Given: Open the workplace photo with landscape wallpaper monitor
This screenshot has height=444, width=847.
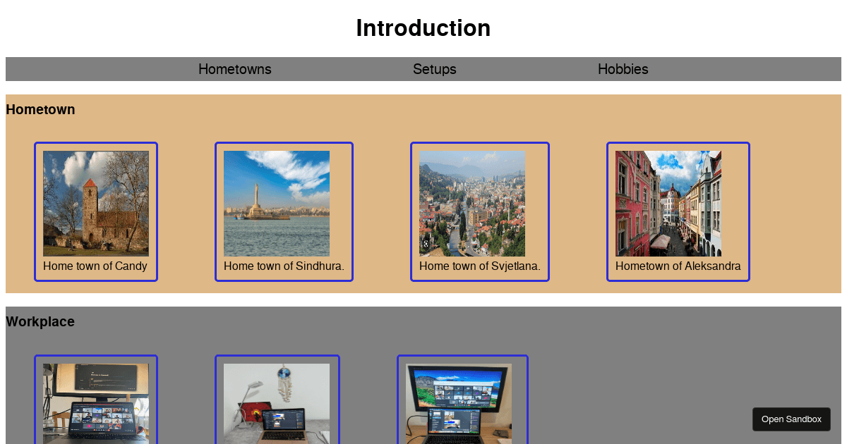Looking at the screenshot, I should click(x=459, y=404).
